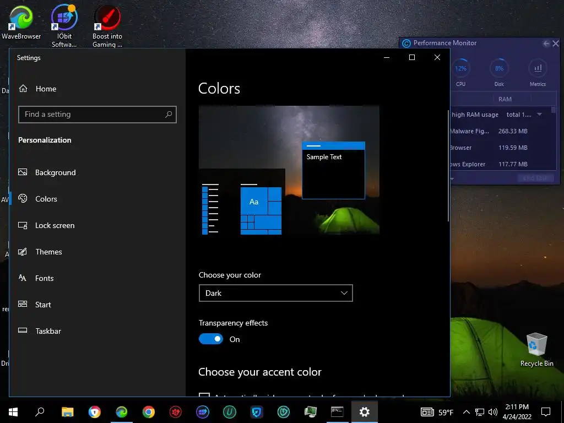Turn off Transparency effects toggle

tap(211, 339)
